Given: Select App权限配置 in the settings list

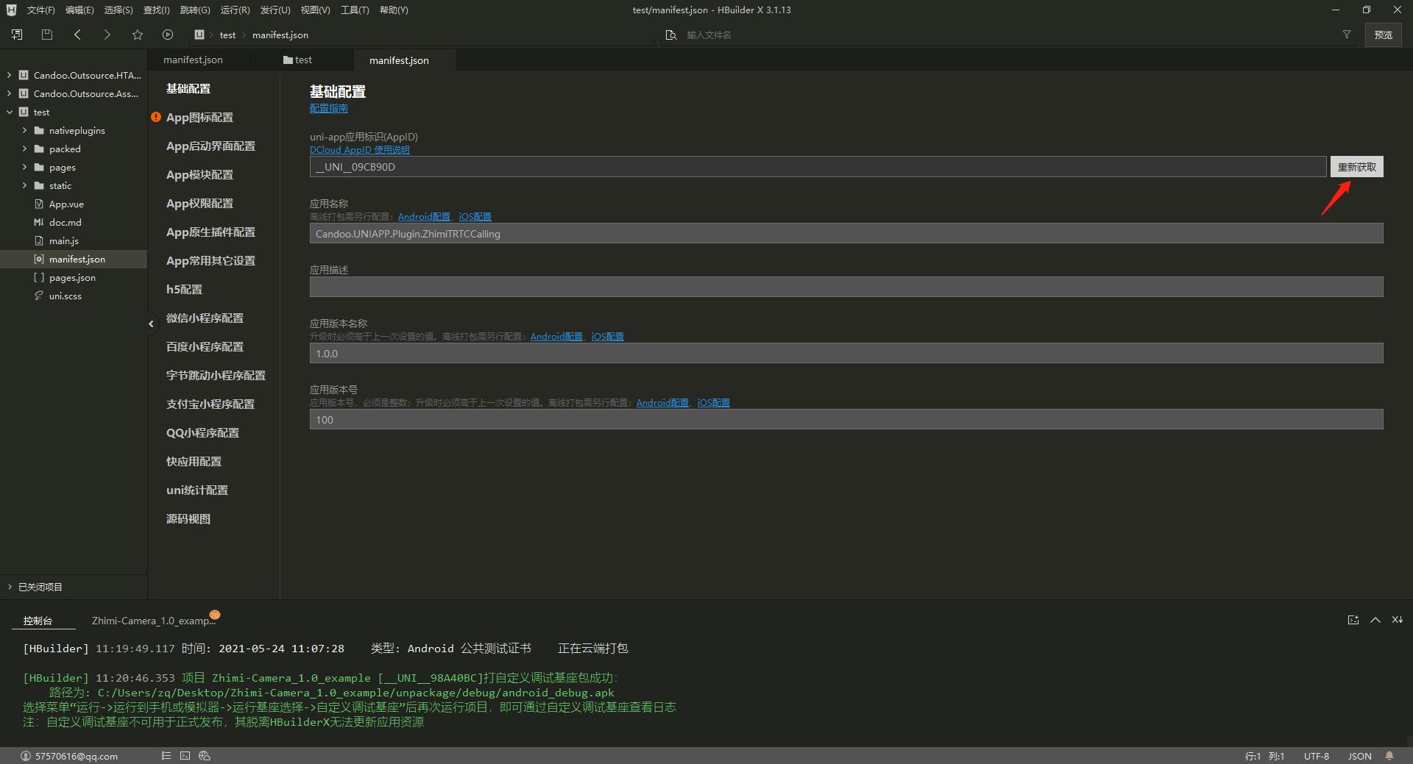Looking at the screenshot, I should pos(199,203).
